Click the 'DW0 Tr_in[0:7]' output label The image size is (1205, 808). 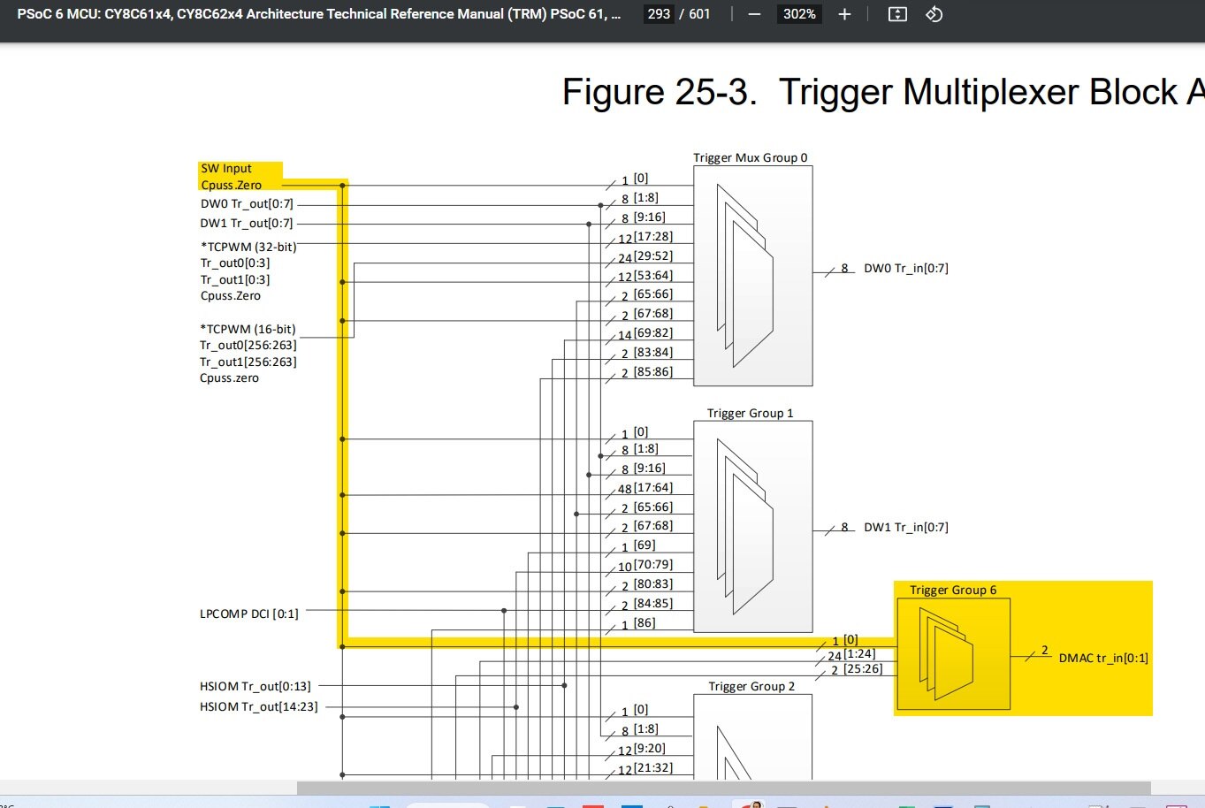pos(906,269)
